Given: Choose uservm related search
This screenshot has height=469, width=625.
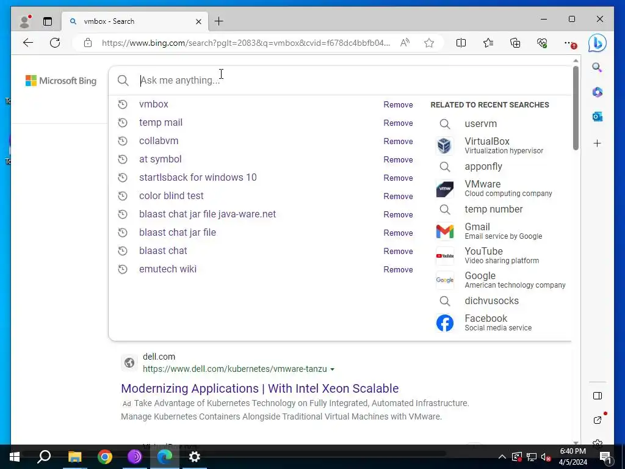Looking at the screenshot, I should [481, 123].
